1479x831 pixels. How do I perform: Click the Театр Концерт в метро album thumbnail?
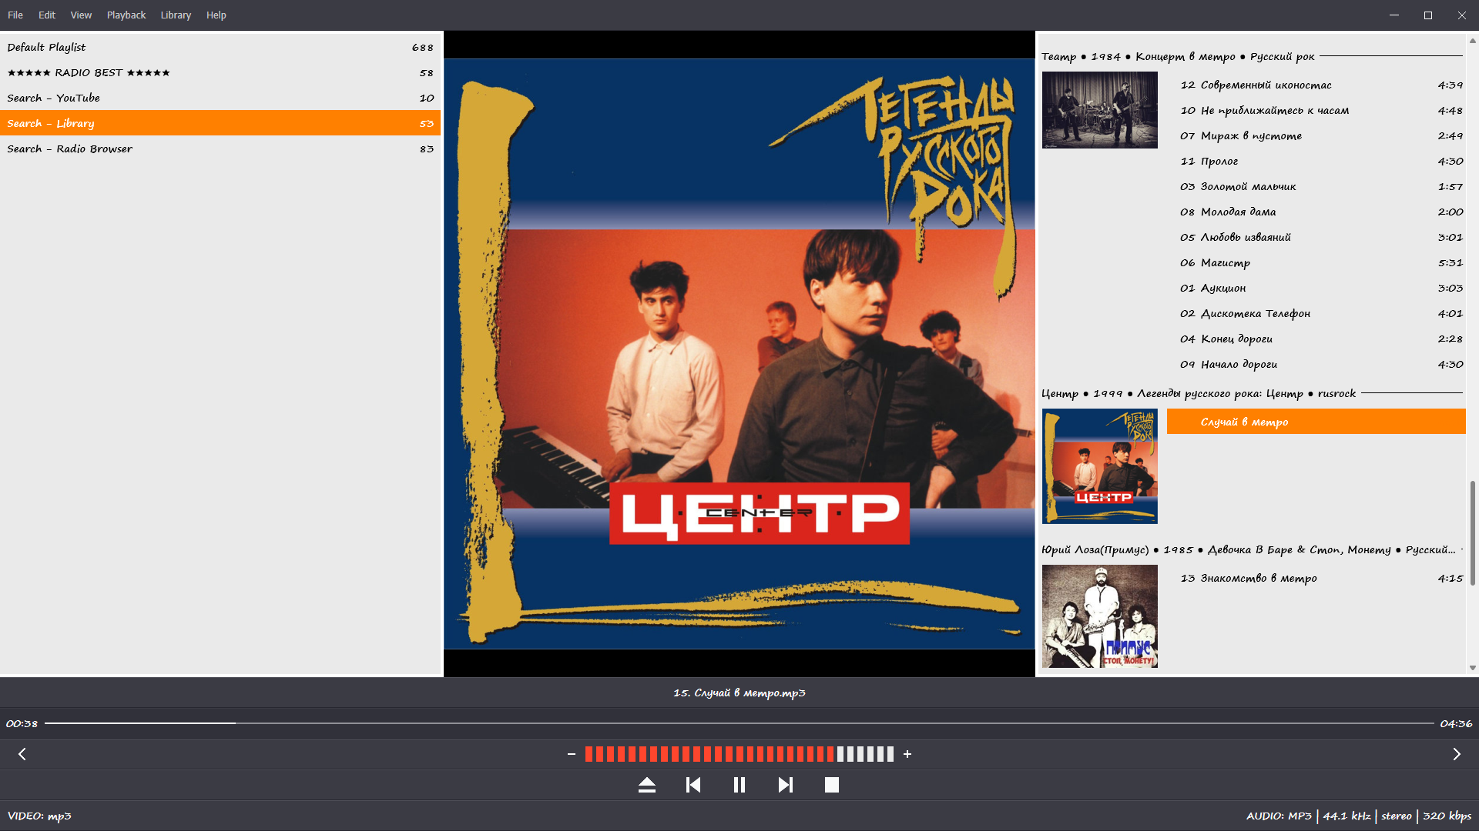[1100, 110]
